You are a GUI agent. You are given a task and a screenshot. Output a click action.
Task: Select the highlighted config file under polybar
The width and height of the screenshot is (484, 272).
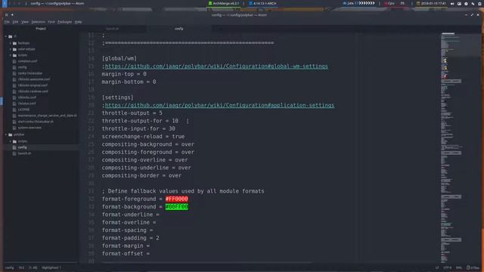22,147
